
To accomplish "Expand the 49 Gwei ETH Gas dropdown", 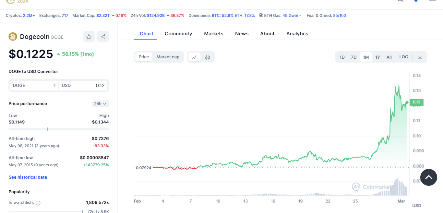I will [292, 15].
